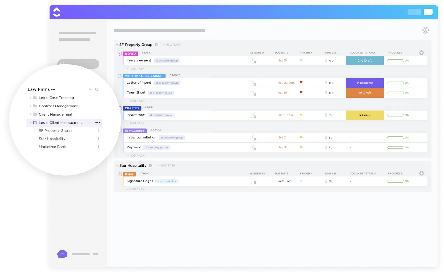Open the Letter of Intent task
Image resolution: width=444 pixels, height=274 pixels.
(x=139, y=83)
